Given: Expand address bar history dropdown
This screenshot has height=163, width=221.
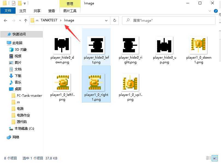Looking at the screenshot, I should pyautogui.click(x=106, y=21).
